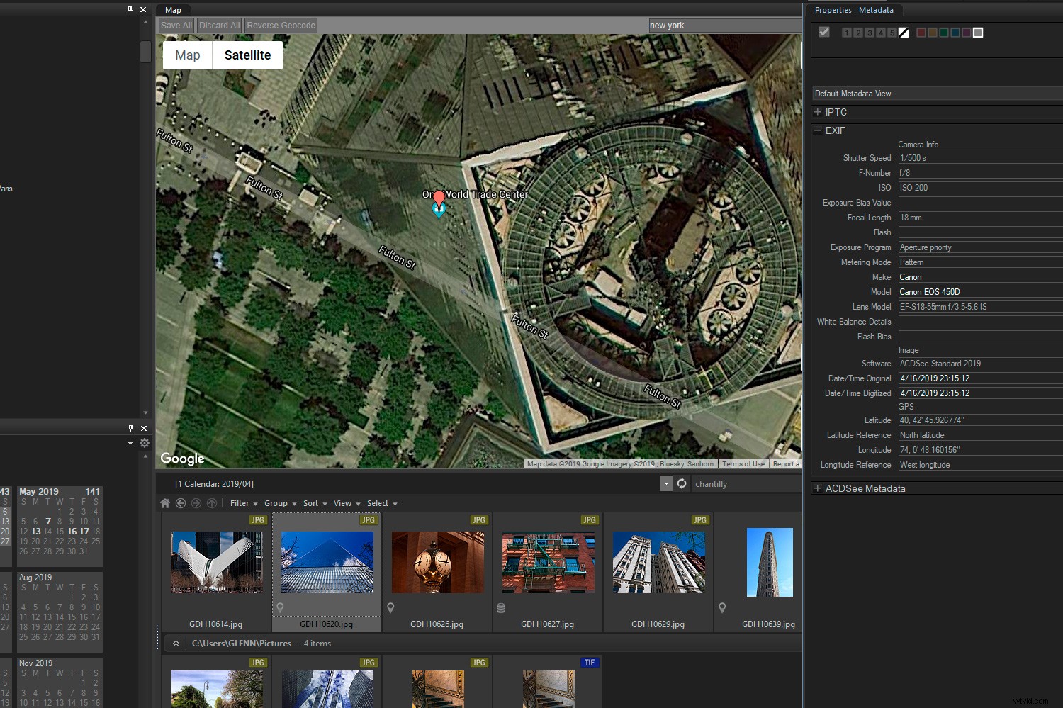Open the Filter dropdown menu
The width and height of the screenshot is (1063, 708).
[243, 503]
